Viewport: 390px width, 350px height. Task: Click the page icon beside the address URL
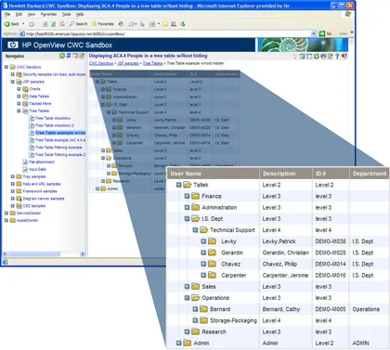[x=22, y=33]
